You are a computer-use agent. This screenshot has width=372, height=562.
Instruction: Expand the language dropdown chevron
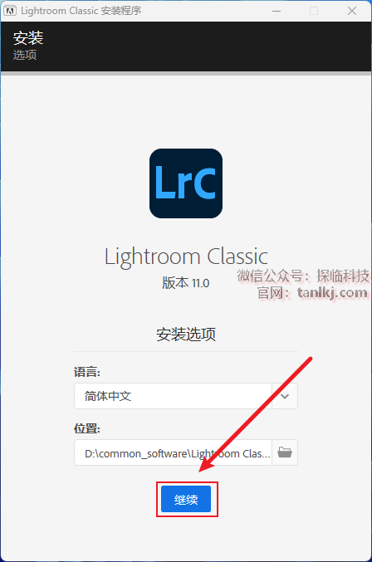[285, 396]
